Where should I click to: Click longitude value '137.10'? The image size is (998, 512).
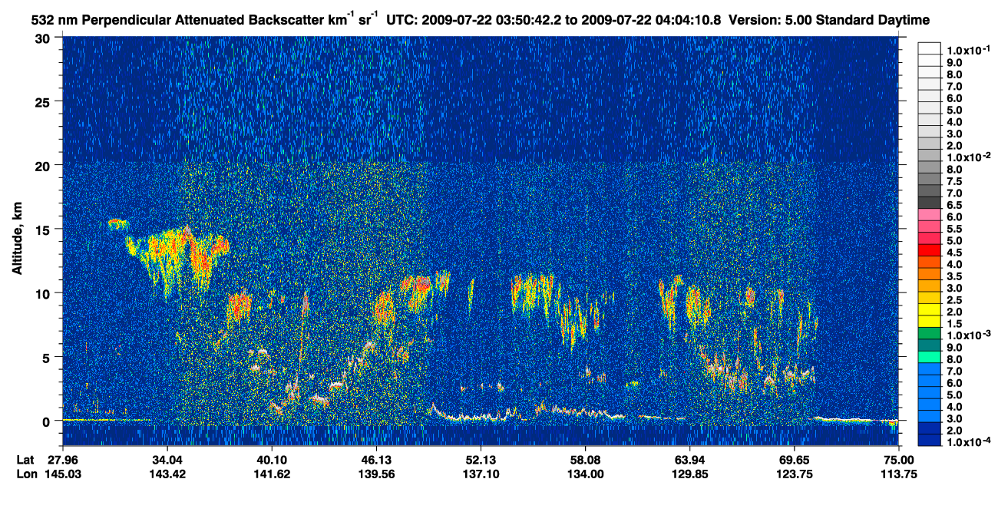481,474
